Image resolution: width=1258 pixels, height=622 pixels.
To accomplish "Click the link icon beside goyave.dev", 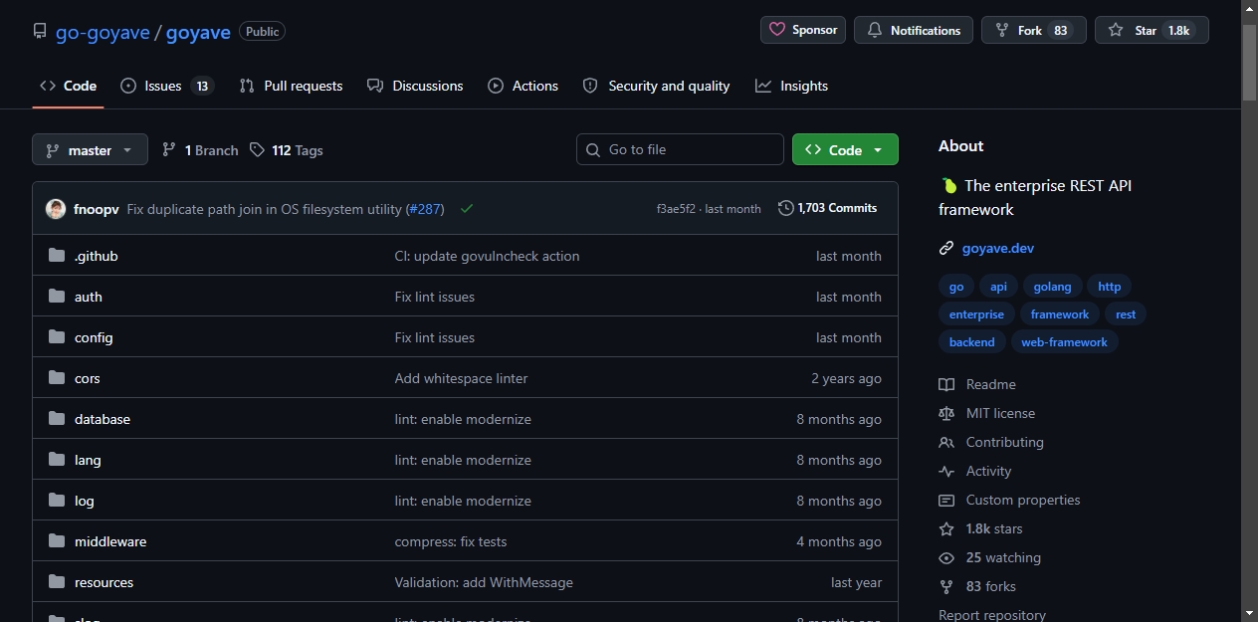I will [x=946, y=248].
